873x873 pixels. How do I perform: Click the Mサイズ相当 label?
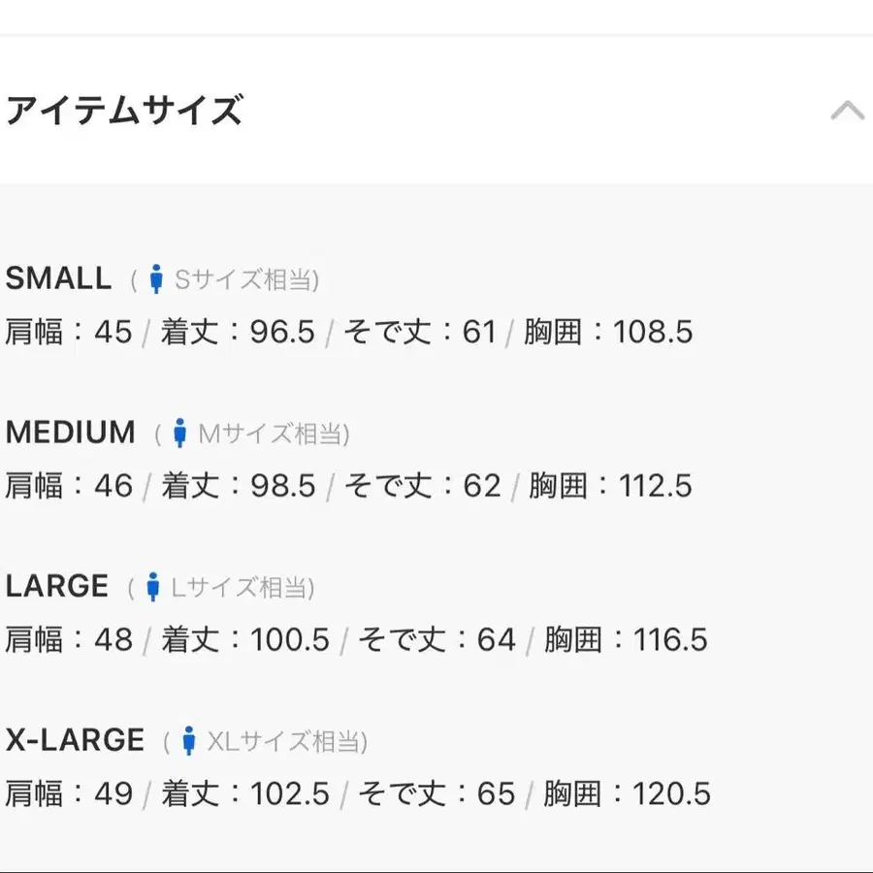coord(274,434)
